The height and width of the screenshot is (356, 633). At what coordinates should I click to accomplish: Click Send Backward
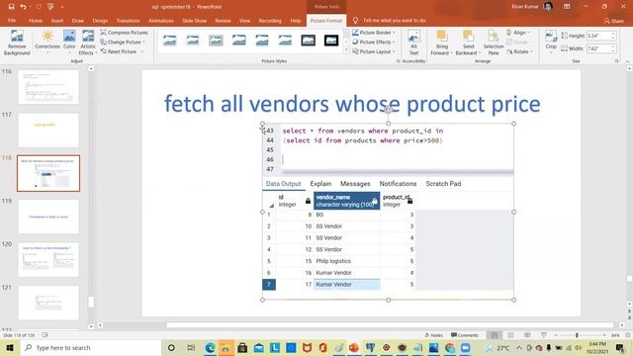tap(468, 43)
